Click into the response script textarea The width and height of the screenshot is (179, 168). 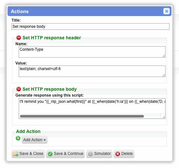92,106
